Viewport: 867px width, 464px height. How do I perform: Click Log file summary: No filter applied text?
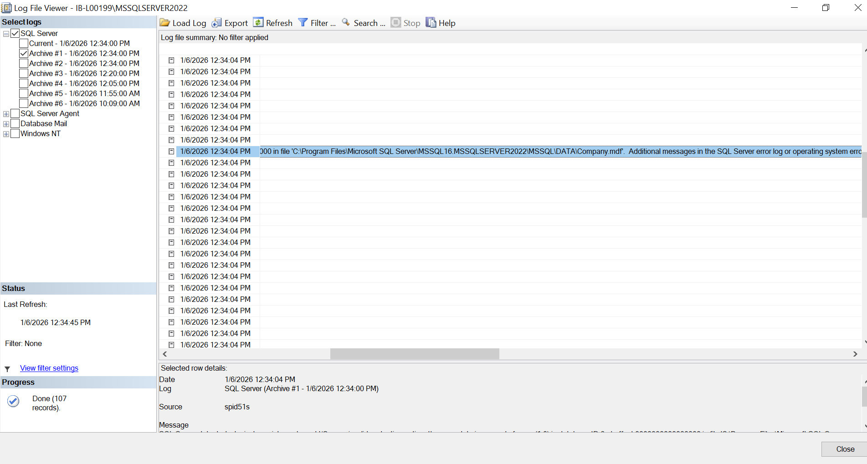(215, 37)
